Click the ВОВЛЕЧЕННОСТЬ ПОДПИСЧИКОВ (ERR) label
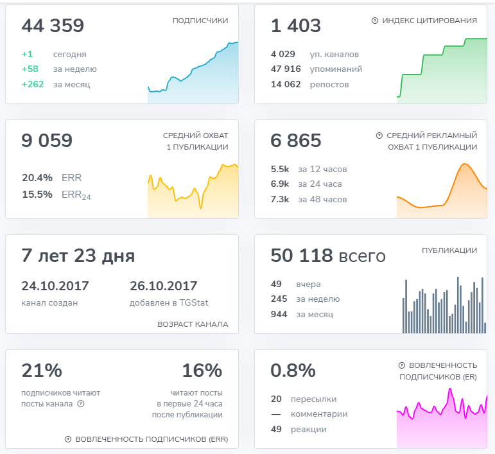Image resolution: width=495 pixels, height=454 pixels. pyautogui.click(x=152, y=439)
